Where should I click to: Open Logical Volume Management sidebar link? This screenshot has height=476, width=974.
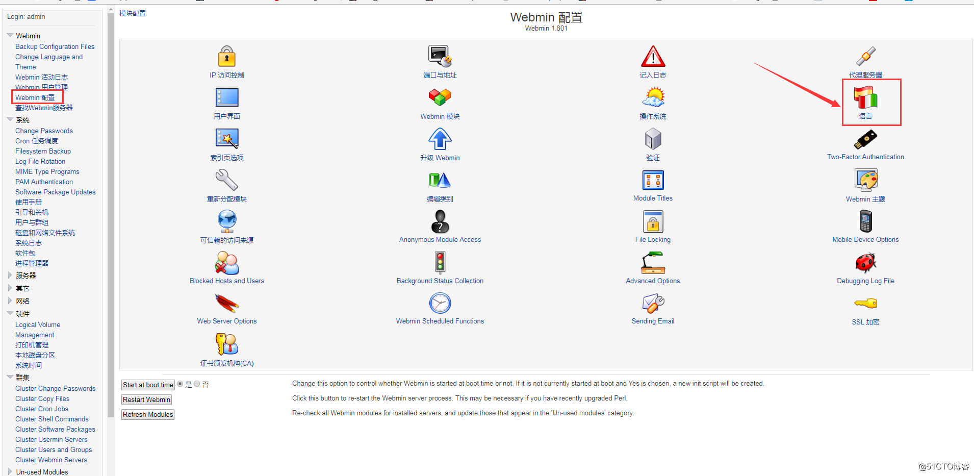pos(38,330)
